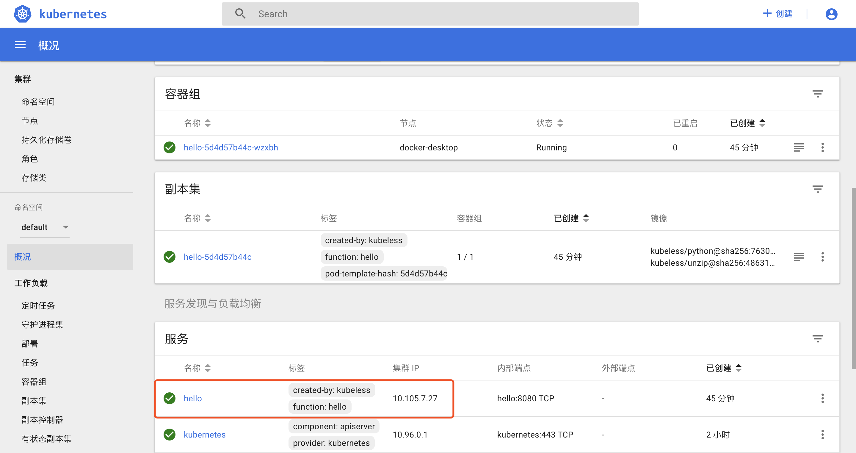Click node docker-desktop in pod row
This screenshot has height=453, width=856.
tap(429, 147)
